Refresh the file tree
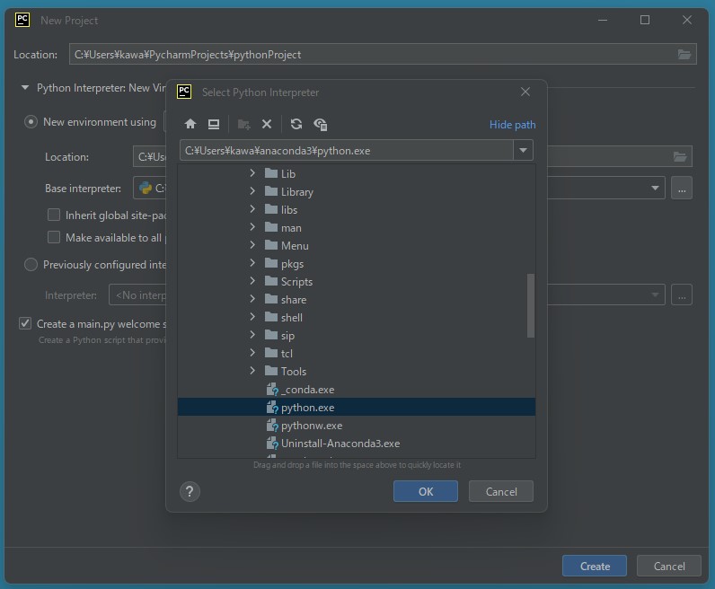 click(x=296, y=124)
